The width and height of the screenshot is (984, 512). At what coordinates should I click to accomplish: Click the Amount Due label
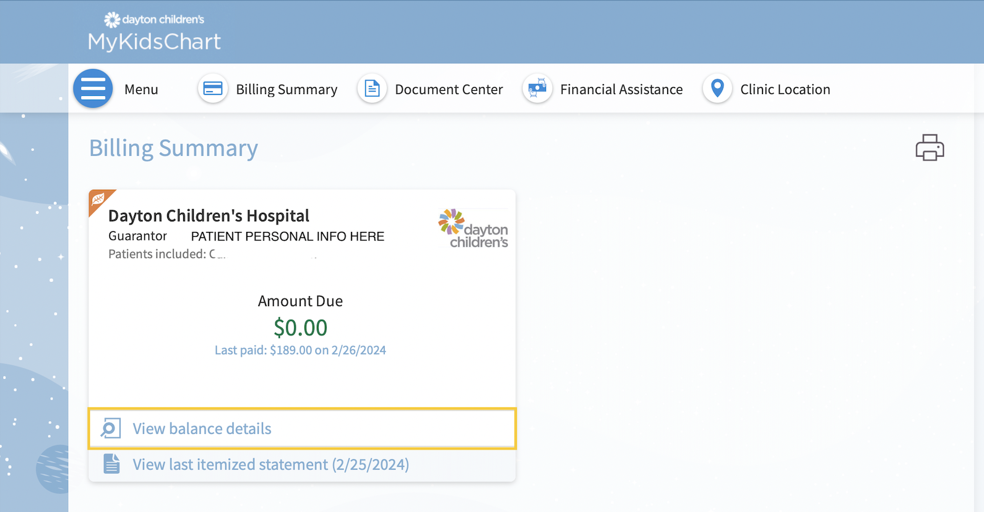[300, 301]
